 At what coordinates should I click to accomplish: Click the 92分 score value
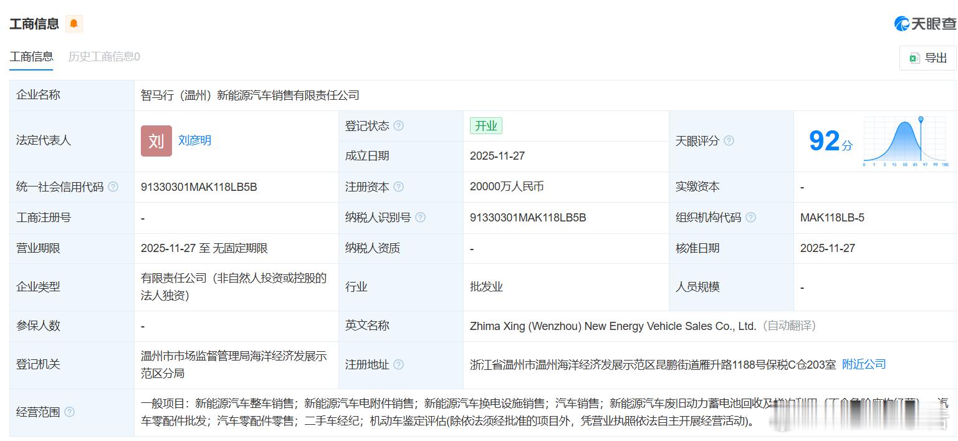(x=829, y=141)
